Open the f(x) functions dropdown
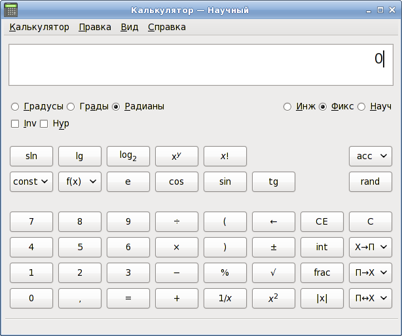This screenshot has height=336, width=402. (x=80, y=181)
